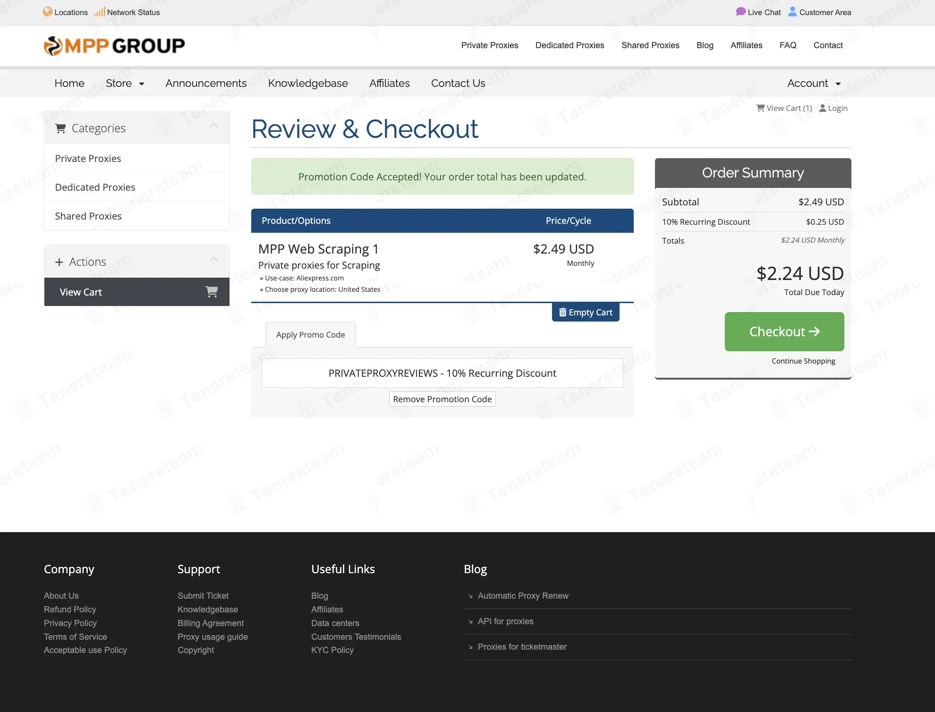Open Privacy Policy footer link
This screenshot has height=712, width=935.
click(70, 623)
